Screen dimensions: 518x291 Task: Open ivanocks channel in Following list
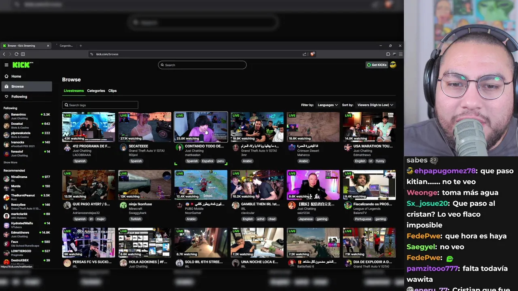pos(27,144)
